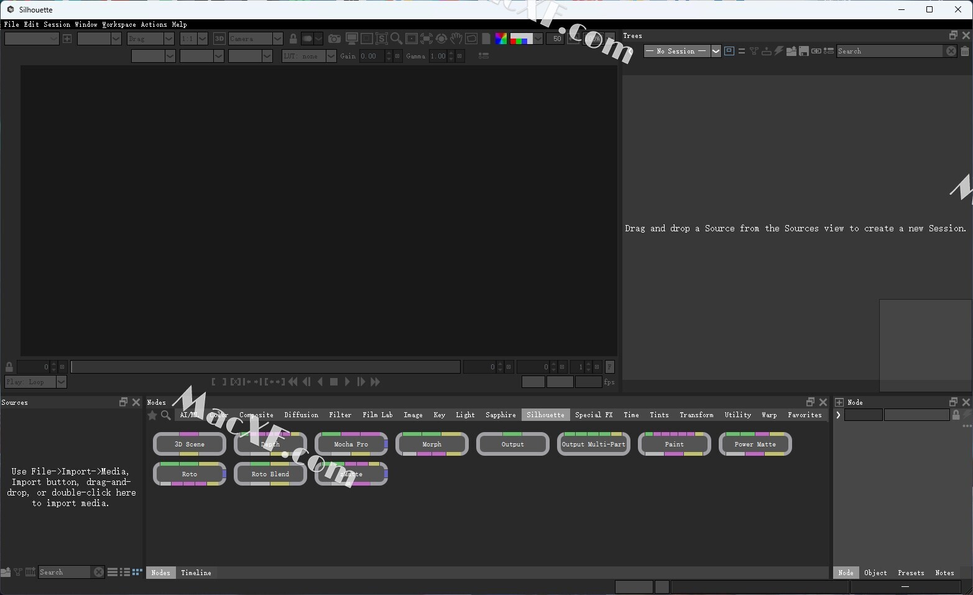Open the 1:1 zoom ratio dropdown
The width and height of the screenshot is (973, 595).
pos(193,39)
